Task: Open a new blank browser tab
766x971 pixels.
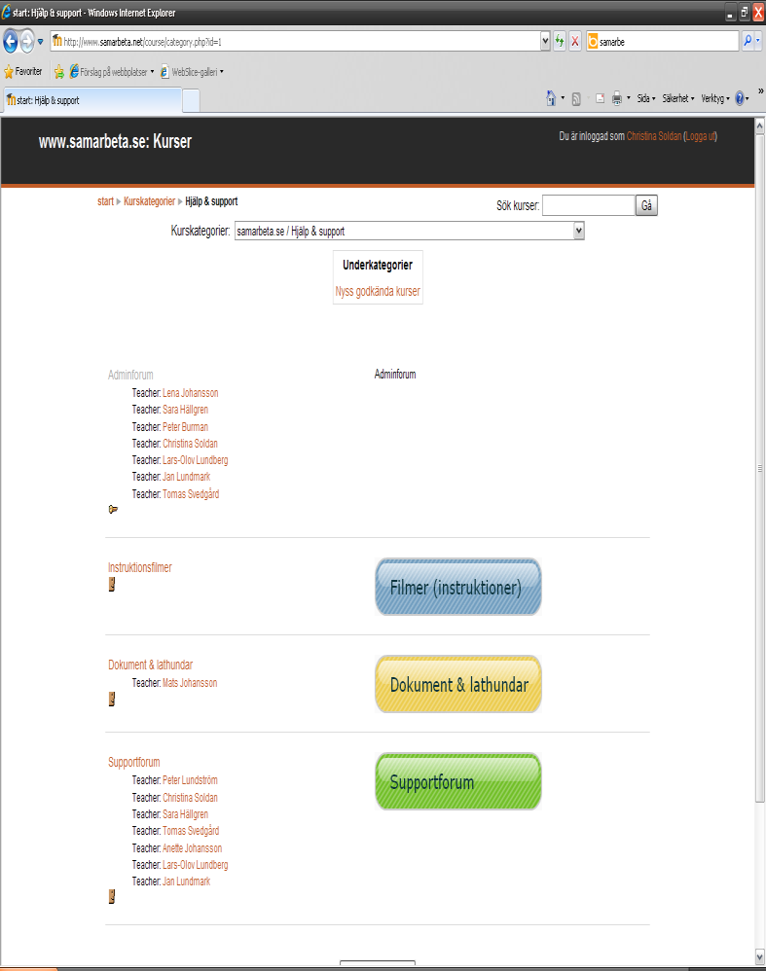Action: click(191, 100)
